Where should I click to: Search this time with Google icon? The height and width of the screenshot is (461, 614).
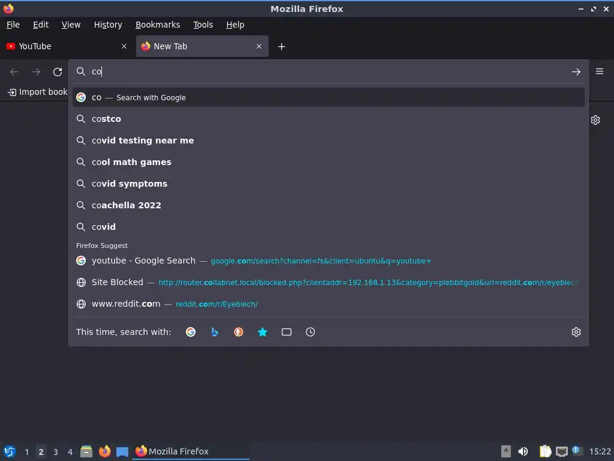click(191, 332)
